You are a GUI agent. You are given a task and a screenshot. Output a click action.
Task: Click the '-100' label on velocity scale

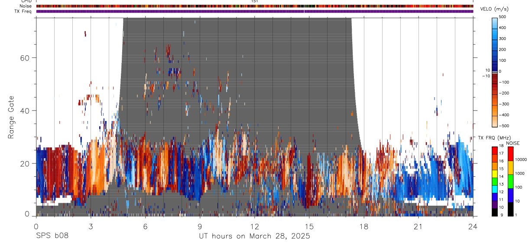click(504, 82)
